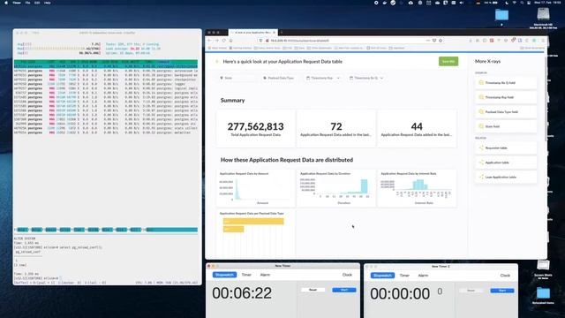This screenshot has height=318, width=565.
Task: Open the Requestion table X-ray
Action: [x=506, y=148]
